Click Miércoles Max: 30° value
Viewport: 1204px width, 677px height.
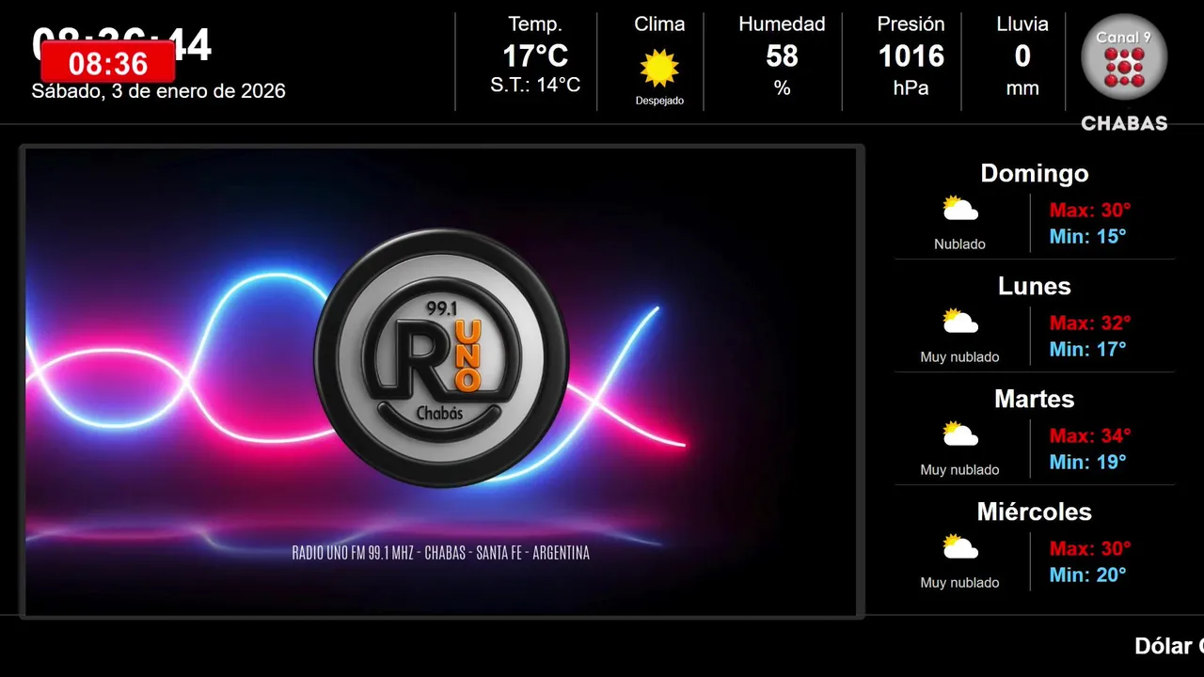coord(1090,548)
